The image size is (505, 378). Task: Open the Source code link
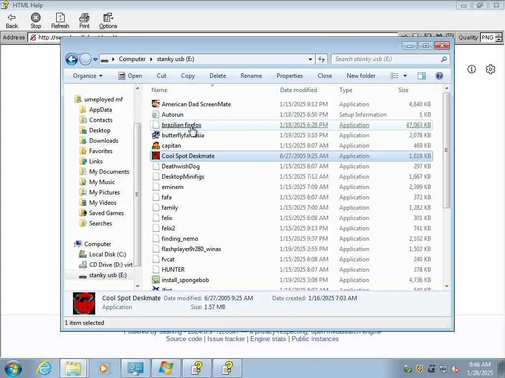point(184,339)
